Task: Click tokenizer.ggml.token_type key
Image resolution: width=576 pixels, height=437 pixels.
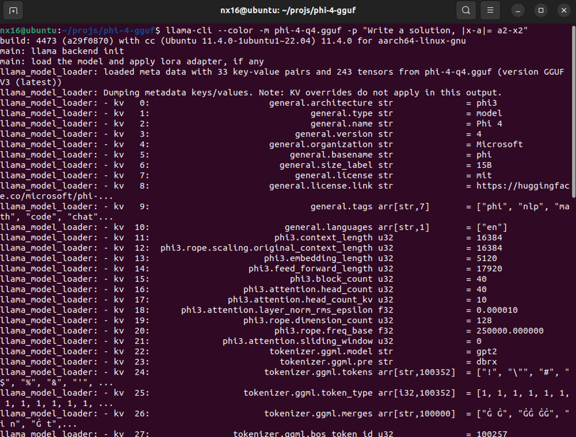Action: [x=308, y=393]
